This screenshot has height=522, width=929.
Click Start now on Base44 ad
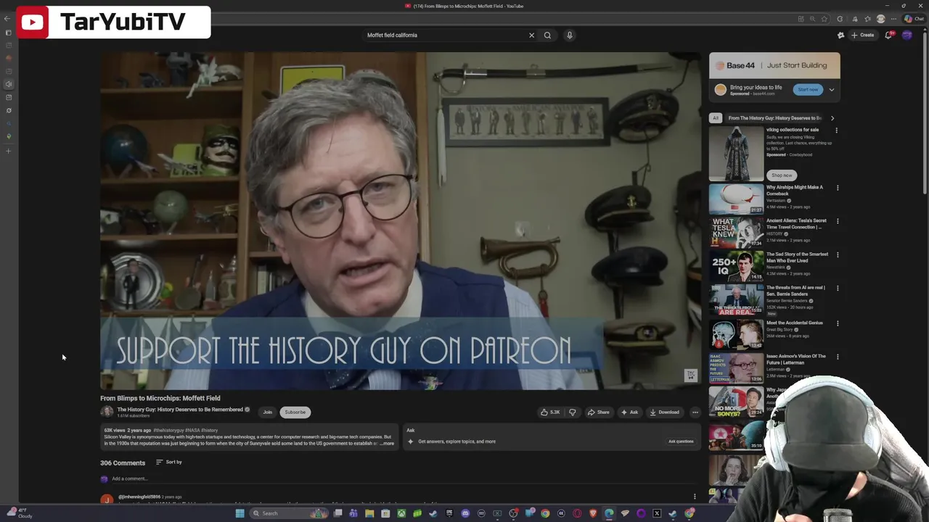tap(808, 89)
